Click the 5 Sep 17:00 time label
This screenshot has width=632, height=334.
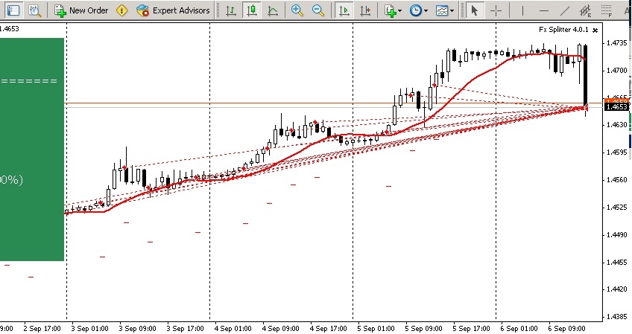(x=471, y=328)
